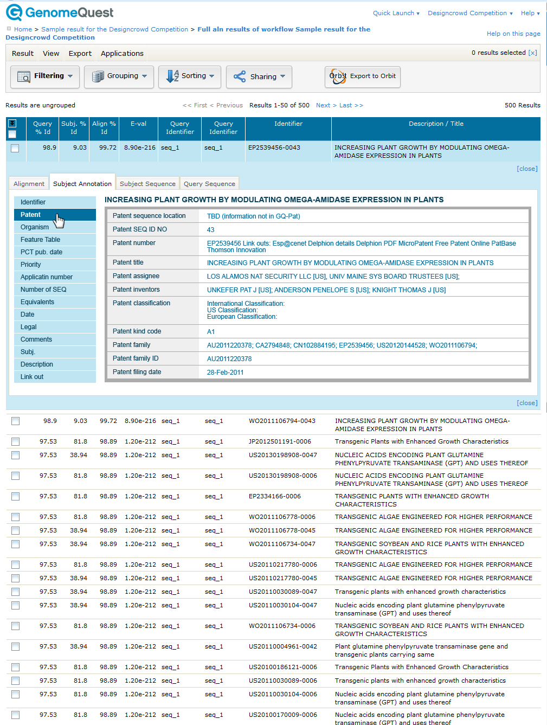547x725 pixels.
Task: Click the A-Z Sorting icon
Action: tap(172, 76)
